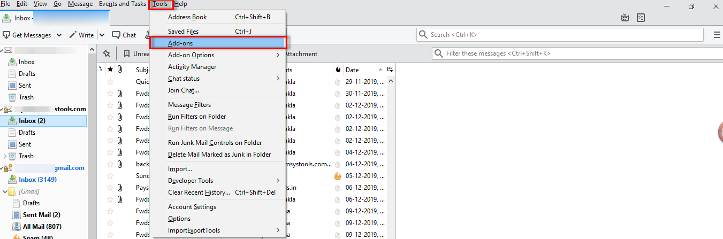Image resolution: width=723 pixels, height=239 pixels.
Task: Open the File menu
Action: click(5, 4)
